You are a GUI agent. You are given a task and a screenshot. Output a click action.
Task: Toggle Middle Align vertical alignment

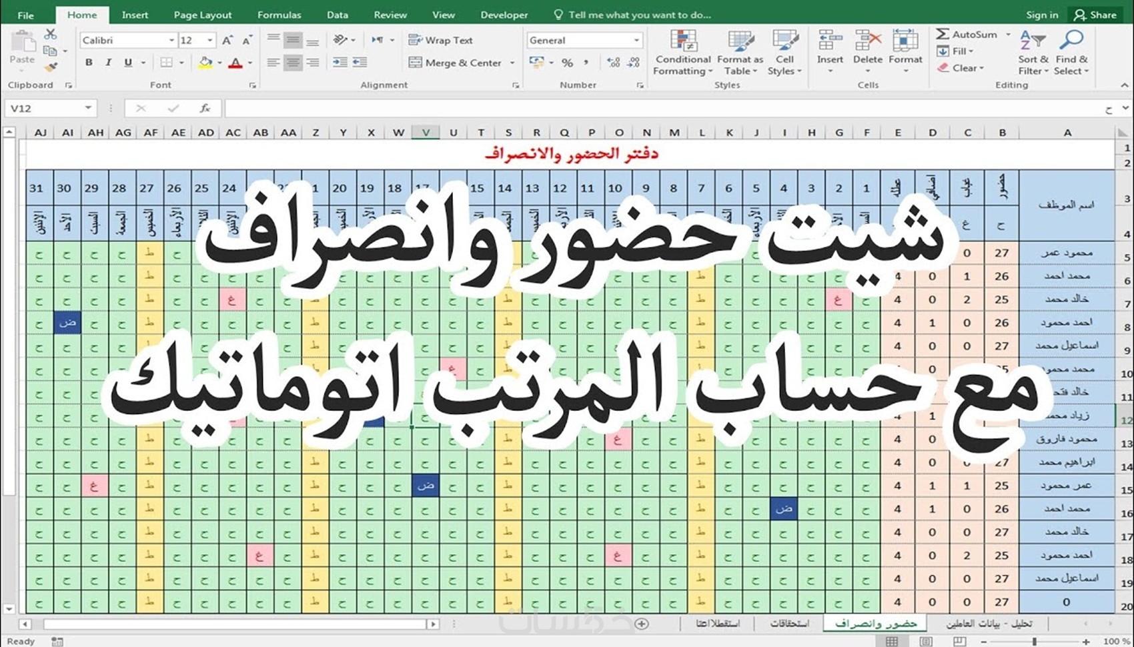pos(293,40)
